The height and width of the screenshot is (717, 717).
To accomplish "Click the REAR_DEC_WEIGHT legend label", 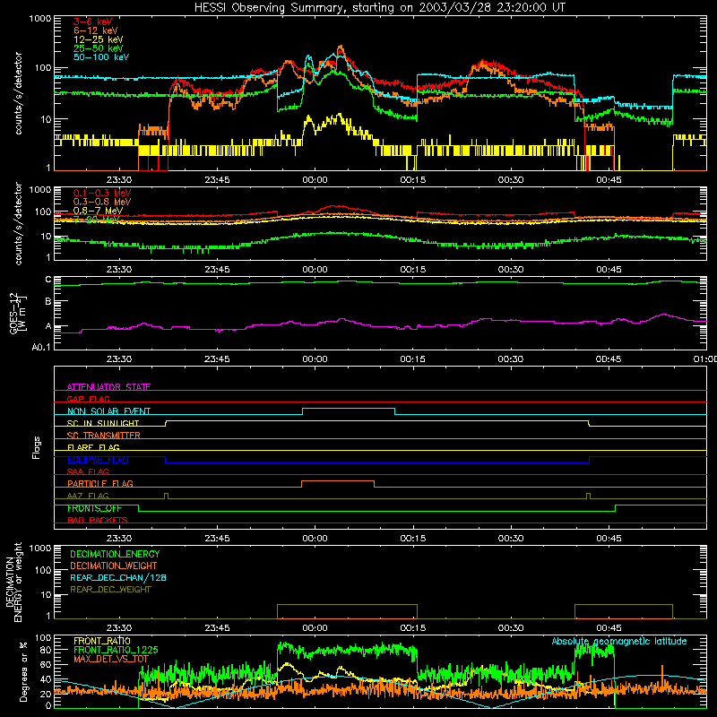I will 110,590.
